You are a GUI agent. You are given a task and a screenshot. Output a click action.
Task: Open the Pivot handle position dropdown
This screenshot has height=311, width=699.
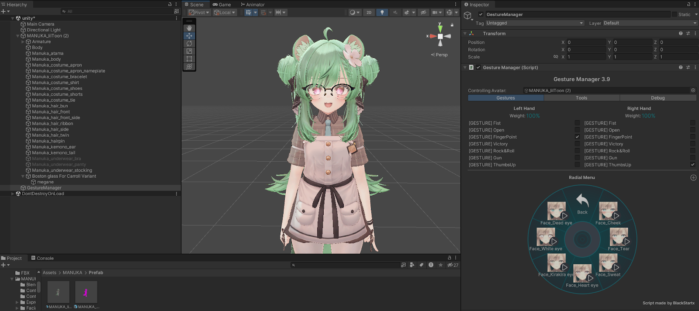point(199,13)
